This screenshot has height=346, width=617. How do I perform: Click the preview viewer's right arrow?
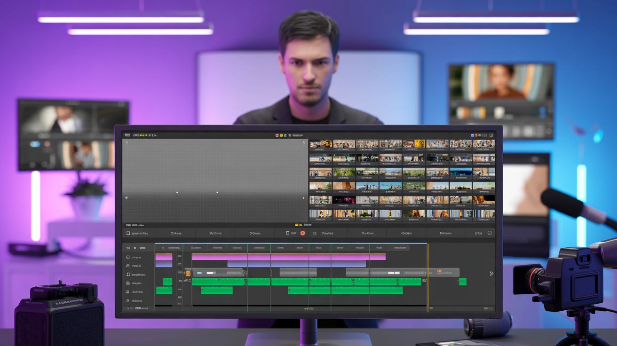coord(303,198)
